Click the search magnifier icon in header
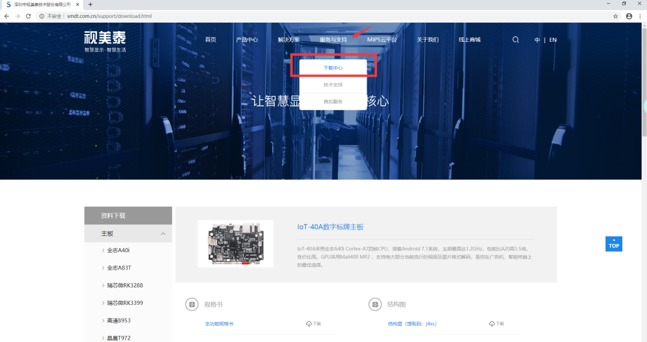 click(515, 40)
